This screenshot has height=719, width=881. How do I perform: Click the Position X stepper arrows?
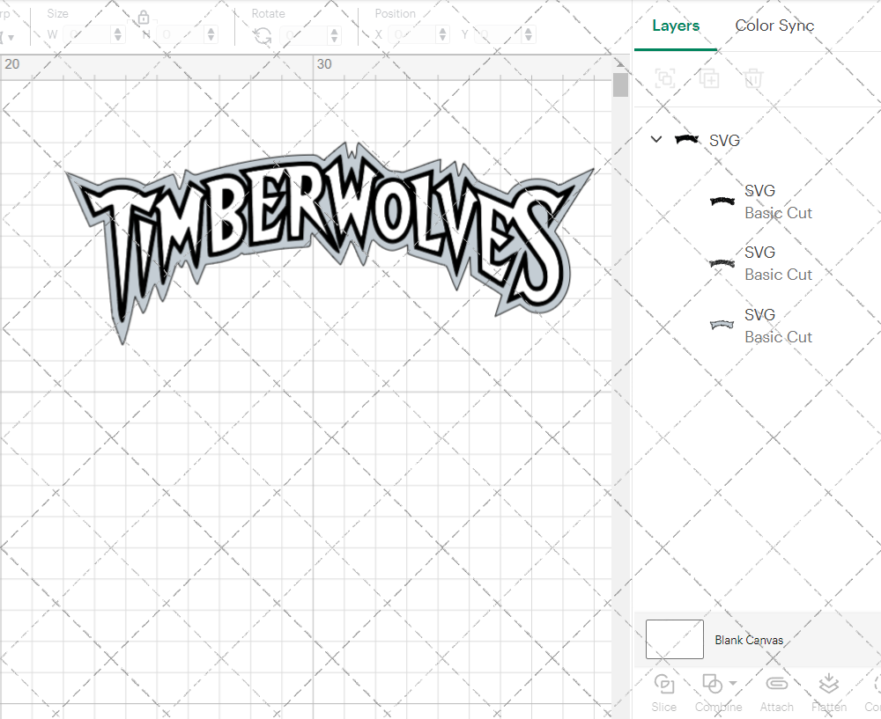pyautogui.click(x=443, y=35)
